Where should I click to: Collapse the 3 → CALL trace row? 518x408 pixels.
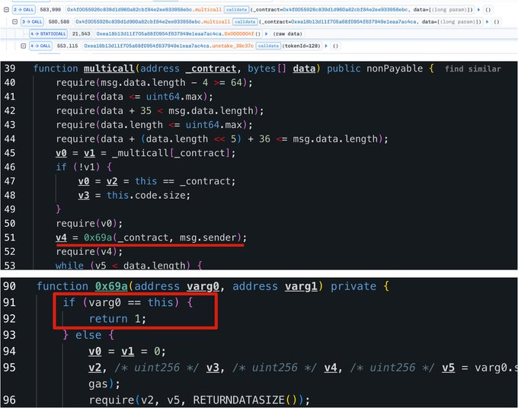pos(15,22)
